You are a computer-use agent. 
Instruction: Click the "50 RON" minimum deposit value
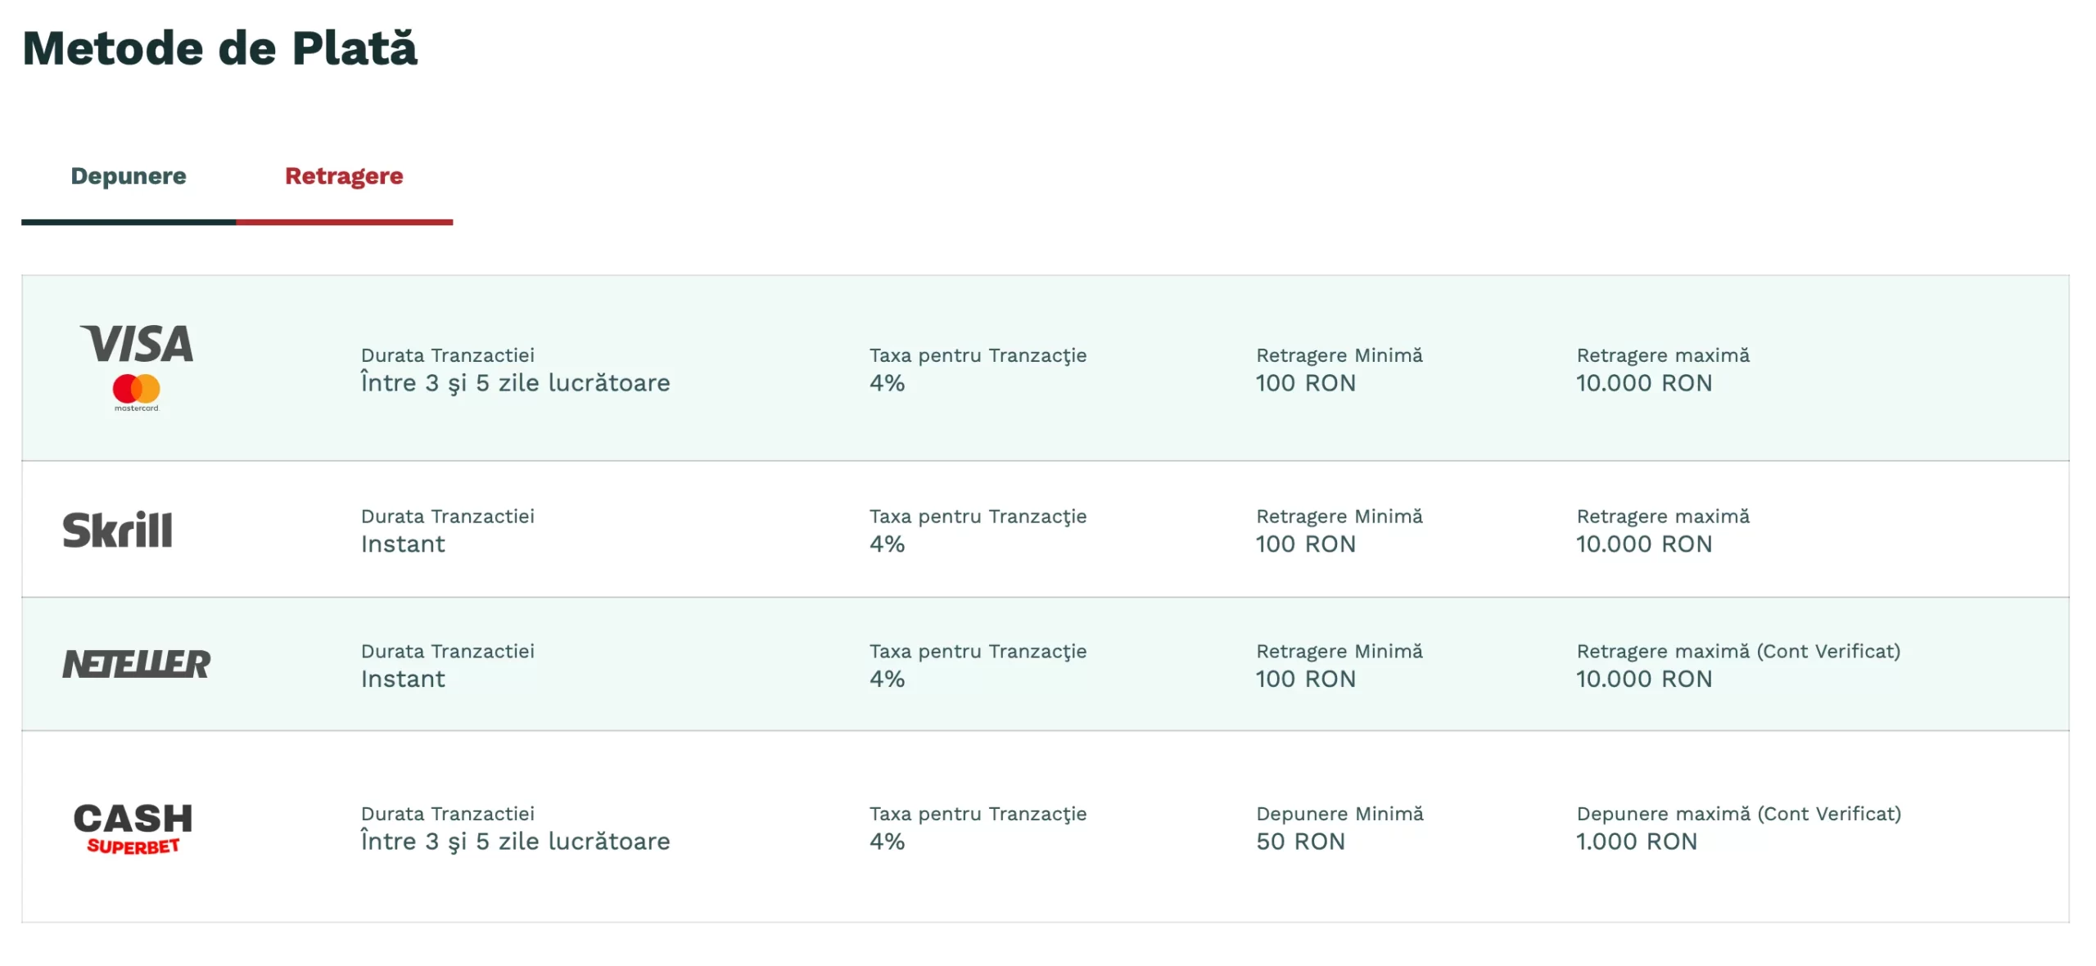pyautogui.click(x=1300, y=842)
